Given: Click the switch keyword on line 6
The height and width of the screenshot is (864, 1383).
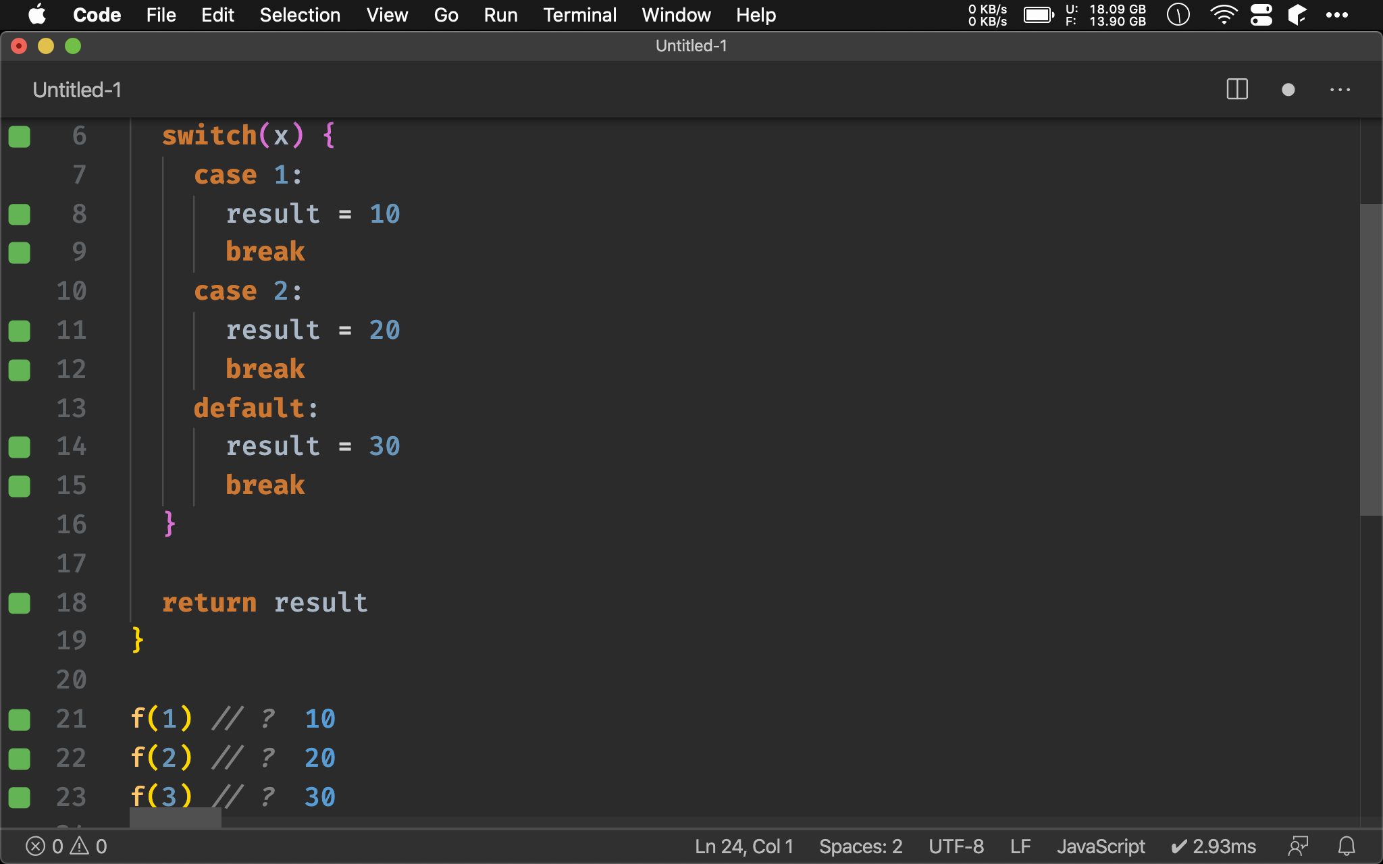Looking at the screenshot, I should point(209,136).
